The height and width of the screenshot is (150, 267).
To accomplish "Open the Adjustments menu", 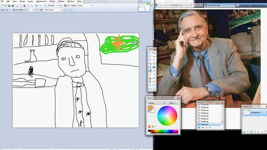I will pos(41,1).
